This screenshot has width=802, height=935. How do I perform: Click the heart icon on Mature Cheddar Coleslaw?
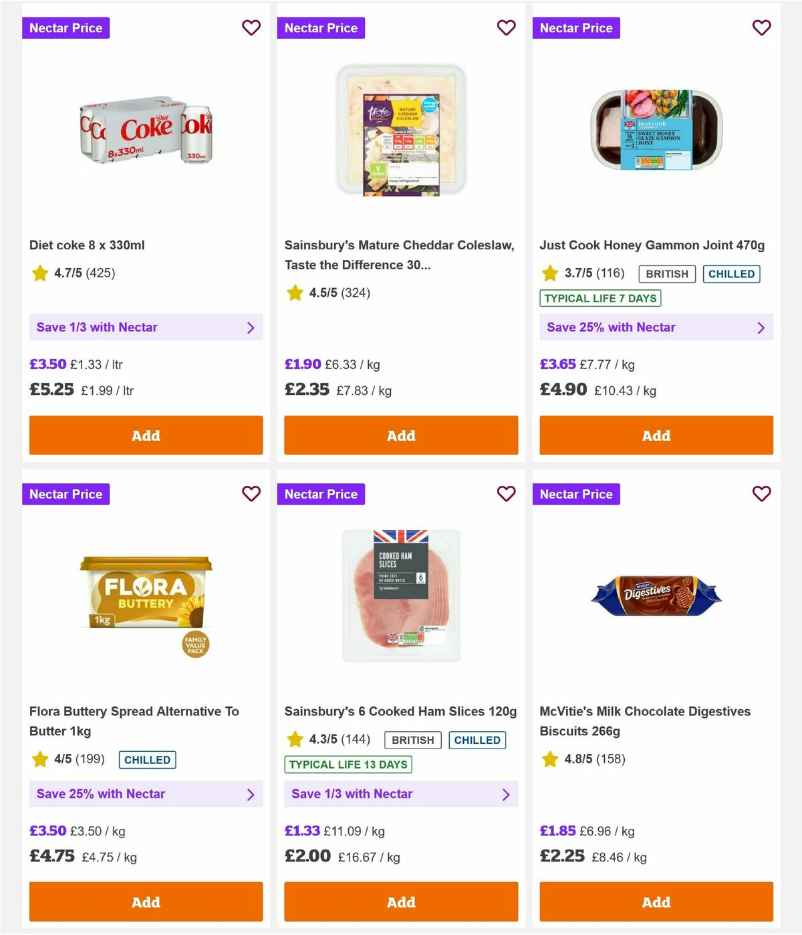pos(507,28)
